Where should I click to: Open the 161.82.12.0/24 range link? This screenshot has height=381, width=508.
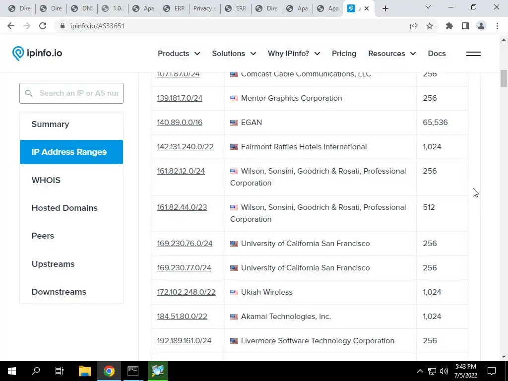pos(181,171)
